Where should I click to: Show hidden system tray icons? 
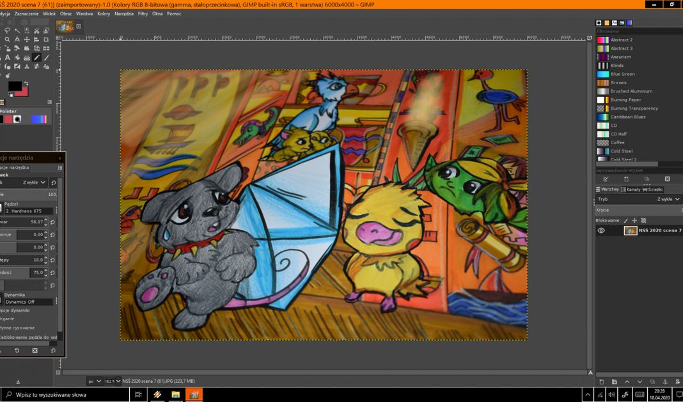pyautogui.click(x=588, y=394)
